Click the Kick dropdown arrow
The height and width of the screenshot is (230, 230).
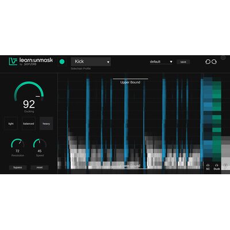(x=108, y=62)
